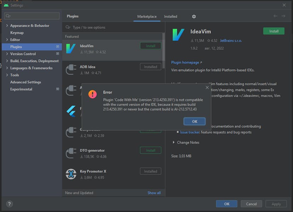
Task: Switch to the Installed tab
Action: pyautogui.click(x=170, y=16)
